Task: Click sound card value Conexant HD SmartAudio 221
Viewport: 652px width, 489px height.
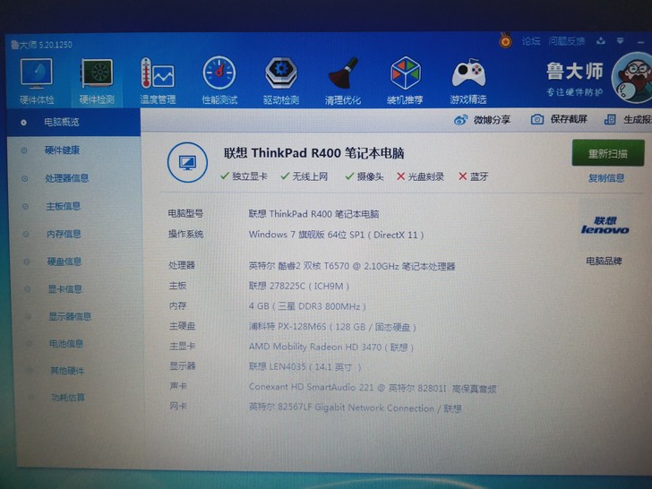Action: coord(373,388)
